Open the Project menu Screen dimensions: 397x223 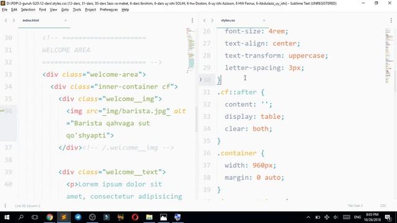pyautogui.click(x=91, y=10)
